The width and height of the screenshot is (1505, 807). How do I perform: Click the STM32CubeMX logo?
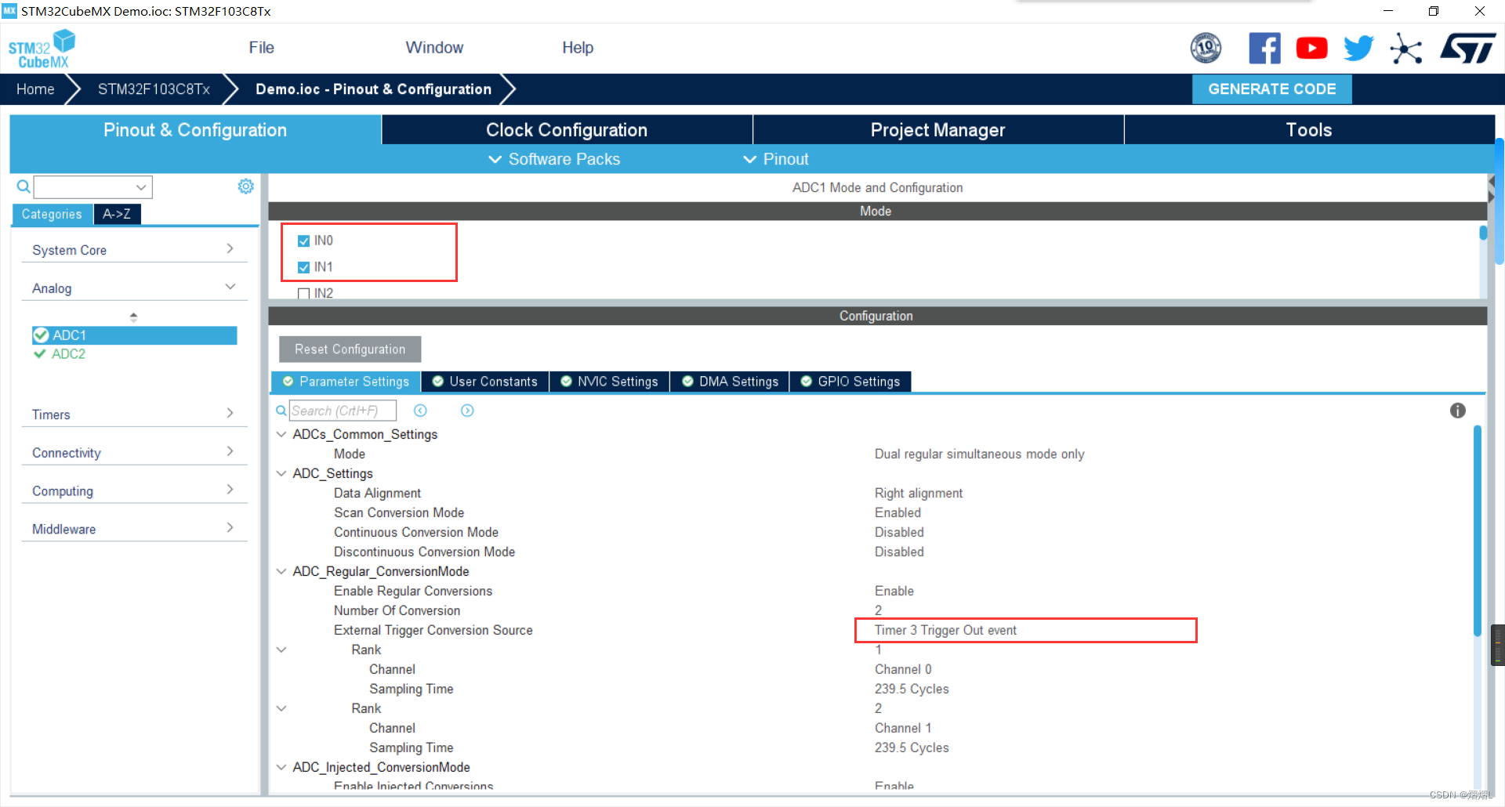pyautogui.click(x=42, y=49)
